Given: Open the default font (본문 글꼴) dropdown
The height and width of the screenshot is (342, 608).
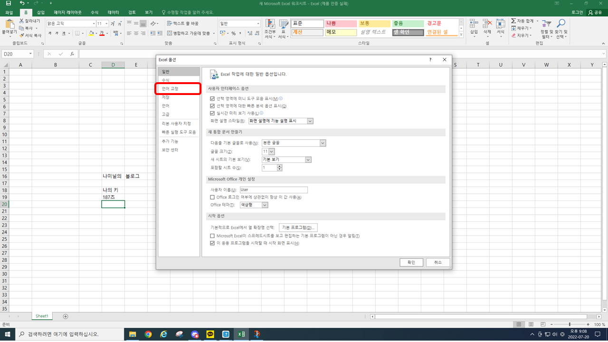Looking at the screenshot, I should (x=323, y=143).
